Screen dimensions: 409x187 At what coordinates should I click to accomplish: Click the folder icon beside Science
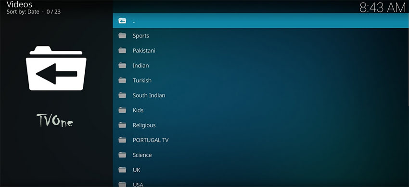click(x=122, y=155)
